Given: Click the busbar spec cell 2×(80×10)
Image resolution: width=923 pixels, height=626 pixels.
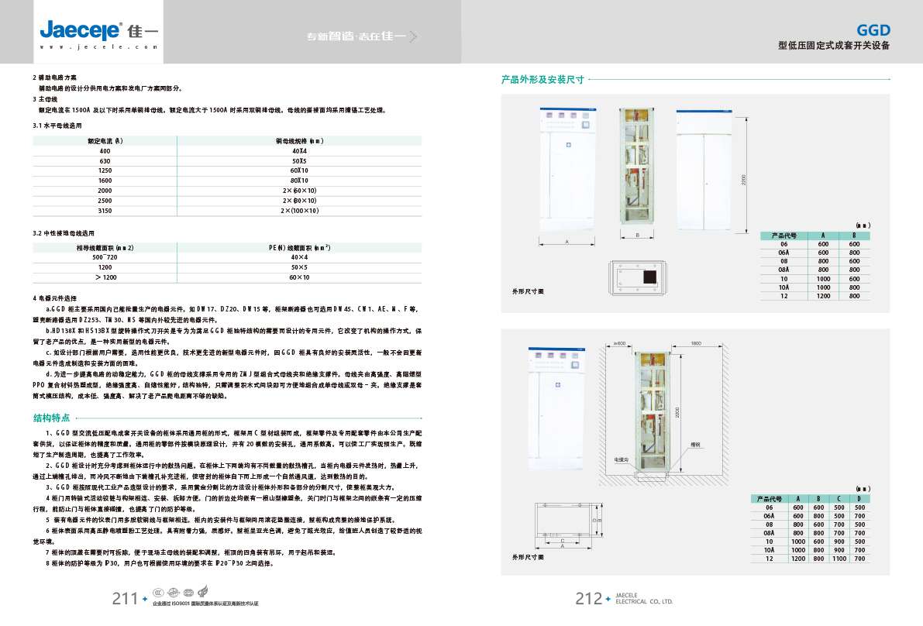Looking at the screenshot, I should click(x=299, y=201).
